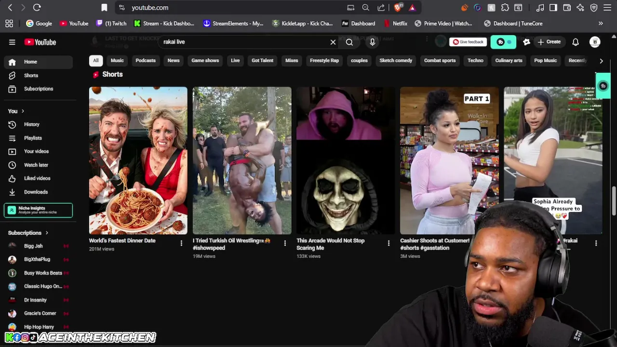Open Turkish Oil Wrestling short thumbnail

pyautogui.click(x=242, y=160)
